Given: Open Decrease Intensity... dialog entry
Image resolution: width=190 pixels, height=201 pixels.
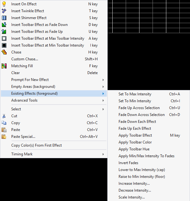Looking at the screenshot, I should click(149, 190).
